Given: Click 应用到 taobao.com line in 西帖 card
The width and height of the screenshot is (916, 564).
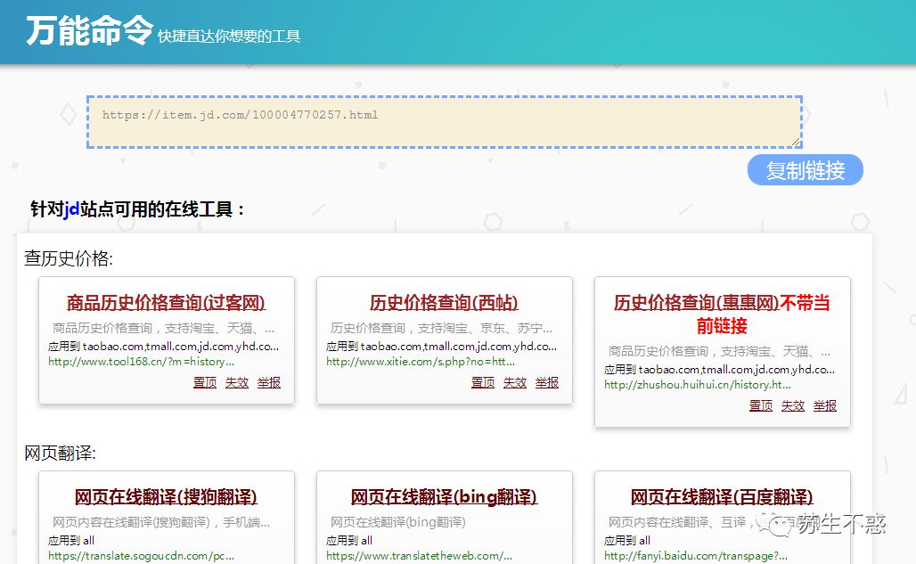Looking at the screenshot, I should (x=442, y=347).
